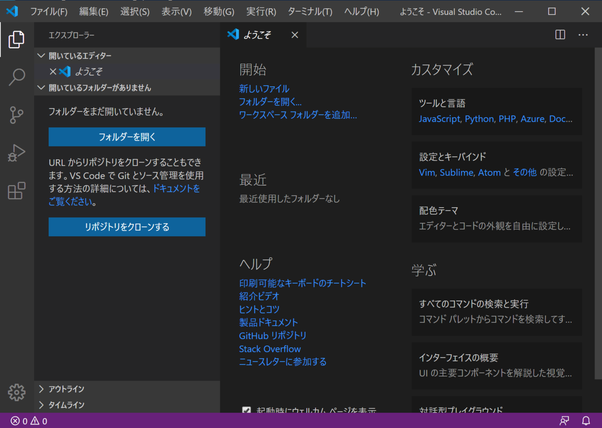Open the 編集(E) menu

93,12
